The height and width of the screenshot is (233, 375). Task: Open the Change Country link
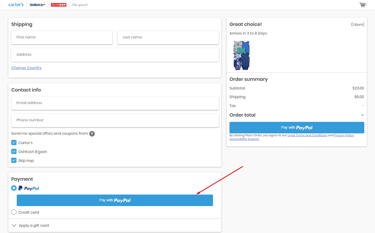[26, 68]
